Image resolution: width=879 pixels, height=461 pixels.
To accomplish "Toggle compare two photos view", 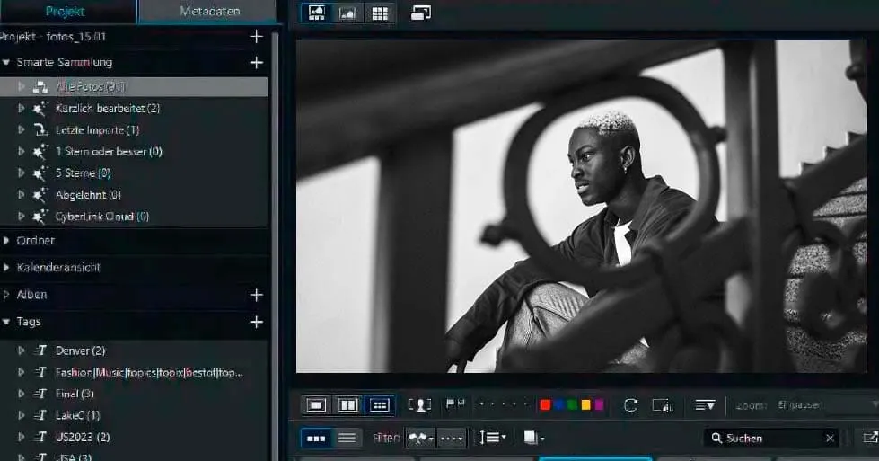I will click(x=347, y=405).
